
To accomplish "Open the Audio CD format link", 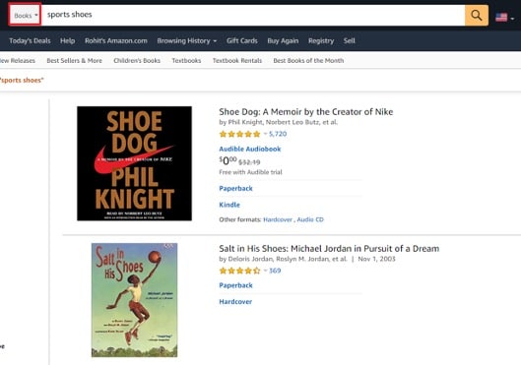I will point(310,219).
